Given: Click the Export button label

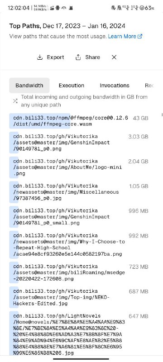Looking at the screenshot, I should [x=55, y=57].
